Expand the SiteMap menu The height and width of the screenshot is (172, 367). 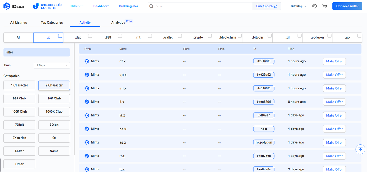pyautogui.click(x=298, y=6)
